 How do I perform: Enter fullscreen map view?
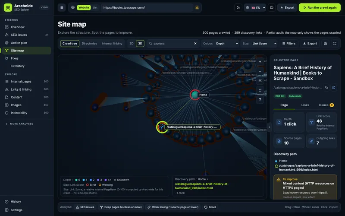[x=335, y=44]
